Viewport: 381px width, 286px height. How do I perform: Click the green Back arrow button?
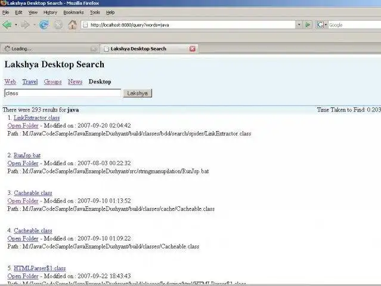7,25
